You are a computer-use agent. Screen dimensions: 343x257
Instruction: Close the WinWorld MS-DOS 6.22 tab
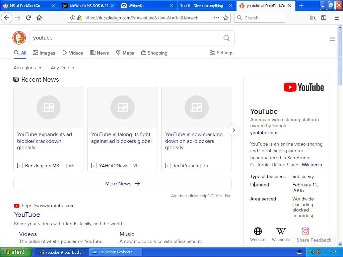click(x=112, y=6)
